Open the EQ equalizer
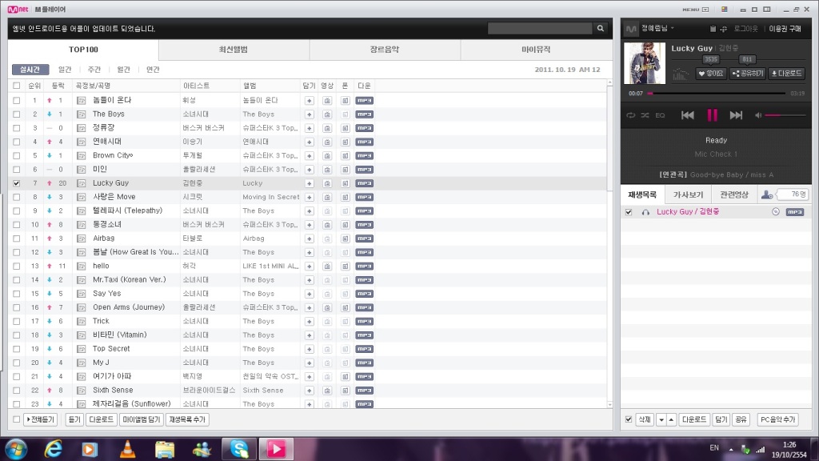The image size is (819, 461). point(660,115)
